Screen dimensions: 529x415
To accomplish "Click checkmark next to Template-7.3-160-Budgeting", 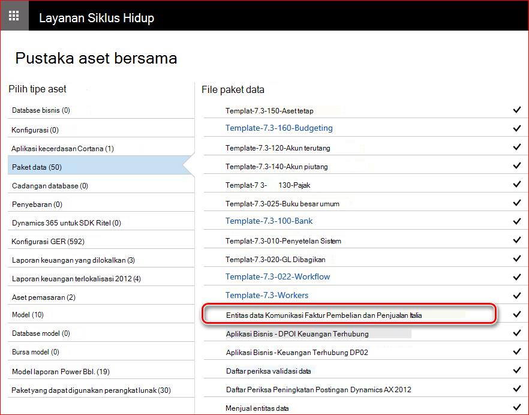I will click(x=517, y=128).
